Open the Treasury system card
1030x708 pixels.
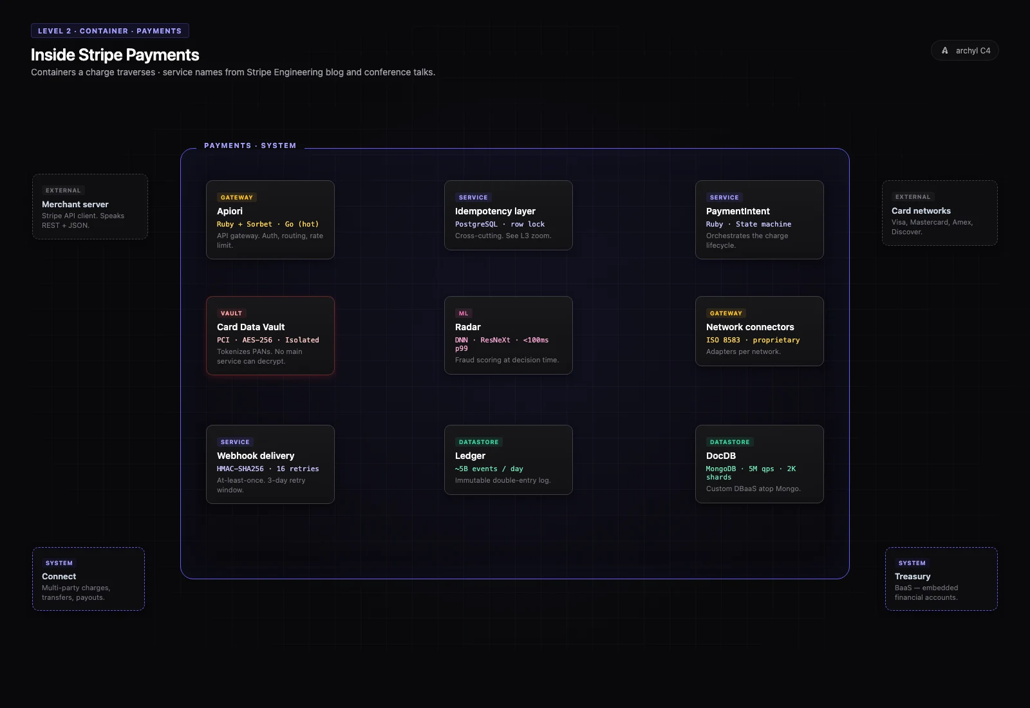(941, 579)
